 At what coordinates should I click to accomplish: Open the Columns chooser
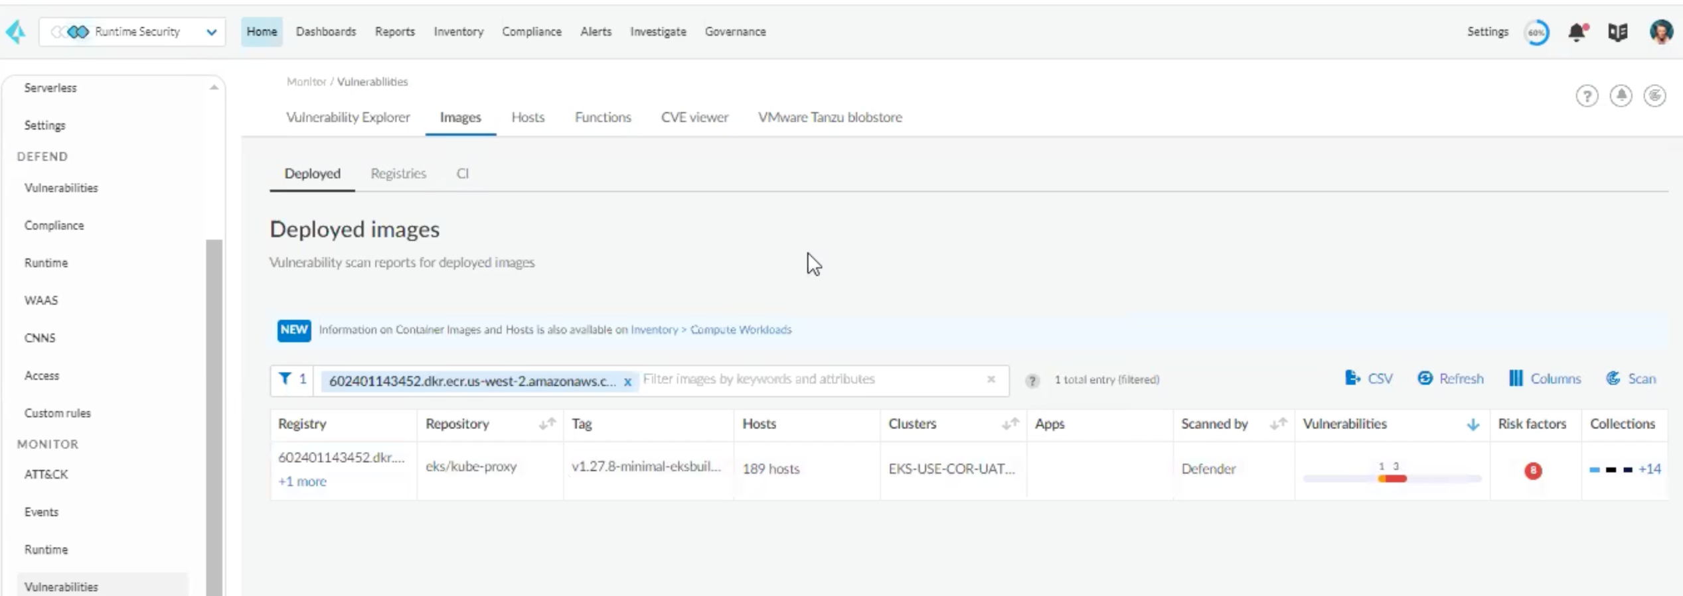click(1545, 379)
